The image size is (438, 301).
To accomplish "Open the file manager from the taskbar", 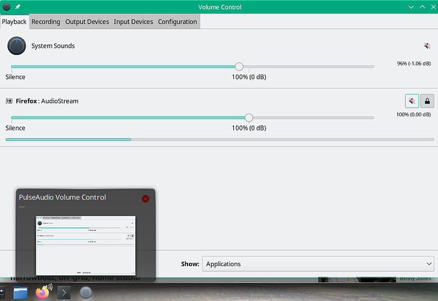I will coord(21,293).
